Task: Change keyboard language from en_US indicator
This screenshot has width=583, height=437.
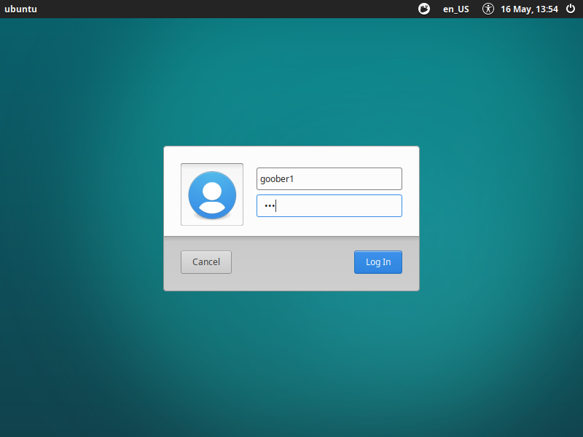Action: 456,9
